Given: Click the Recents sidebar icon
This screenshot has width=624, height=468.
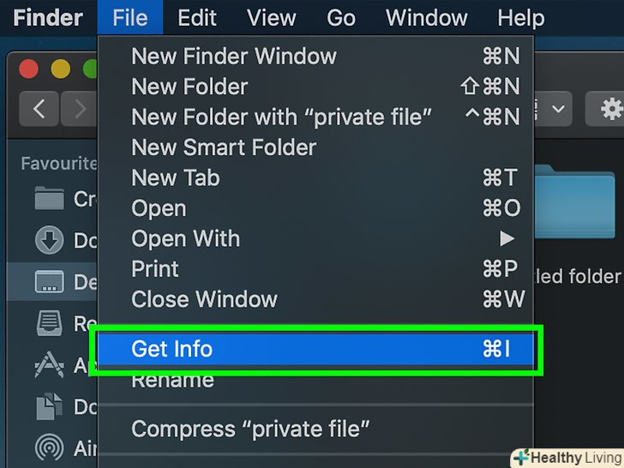Looking at the screenshot, I should coord(49,323).
